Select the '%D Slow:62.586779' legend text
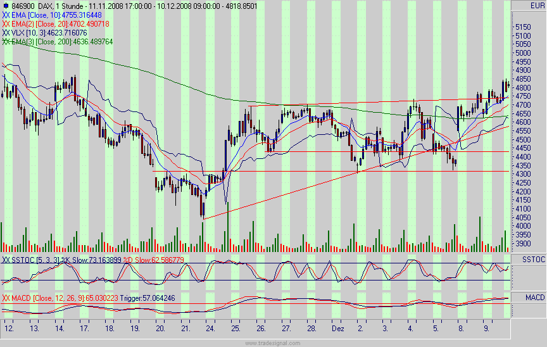 click(153, 260)
